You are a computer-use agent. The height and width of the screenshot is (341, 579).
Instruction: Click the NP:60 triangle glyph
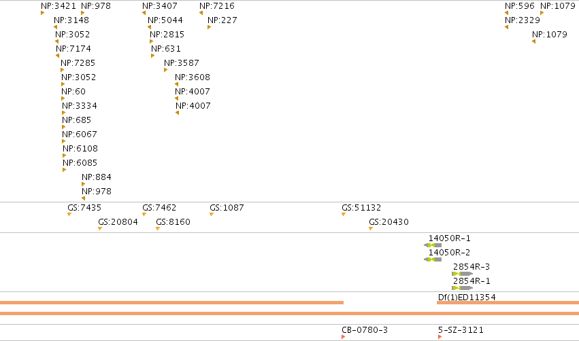coord(63,98)
